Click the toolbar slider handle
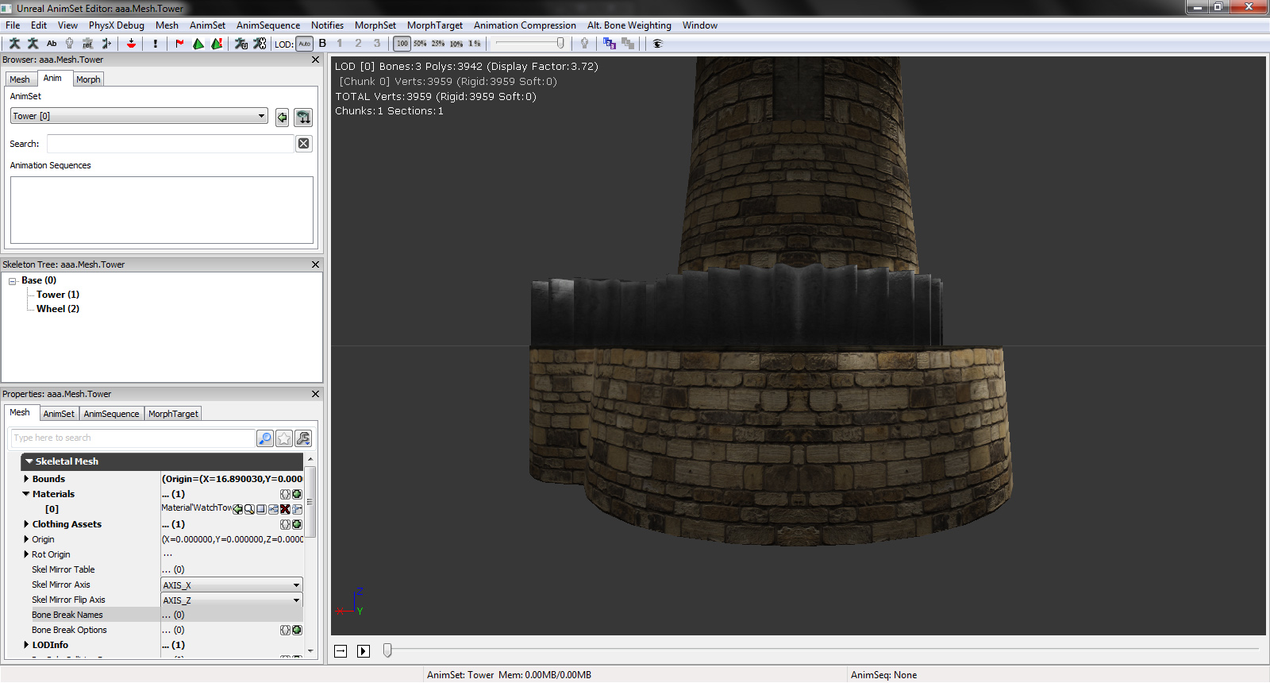The width and height of the screenshot is (1270, 683). coord(560,44)
